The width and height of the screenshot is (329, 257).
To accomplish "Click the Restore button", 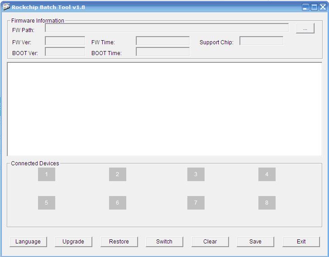I will coord(119,242).
